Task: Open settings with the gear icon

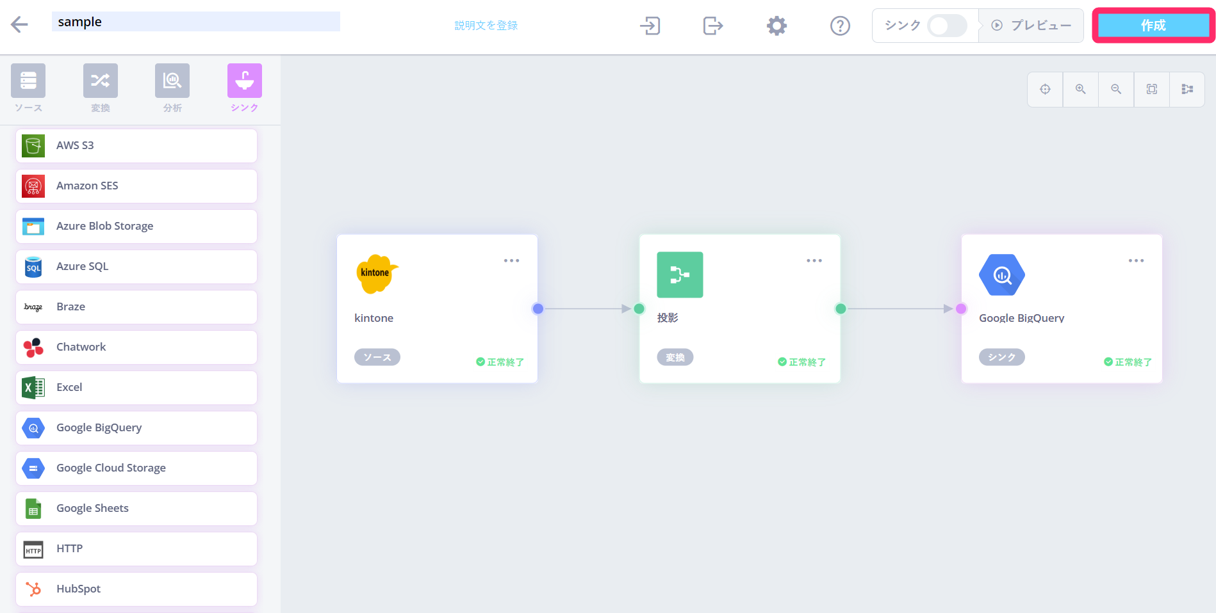Action: [776, 26]
